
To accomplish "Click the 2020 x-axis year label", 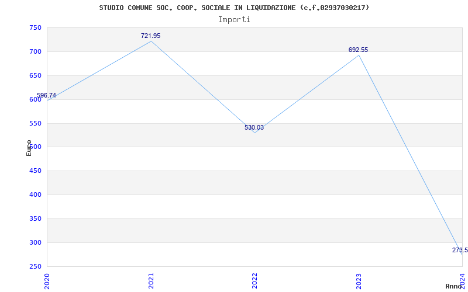I will (47, 280).
